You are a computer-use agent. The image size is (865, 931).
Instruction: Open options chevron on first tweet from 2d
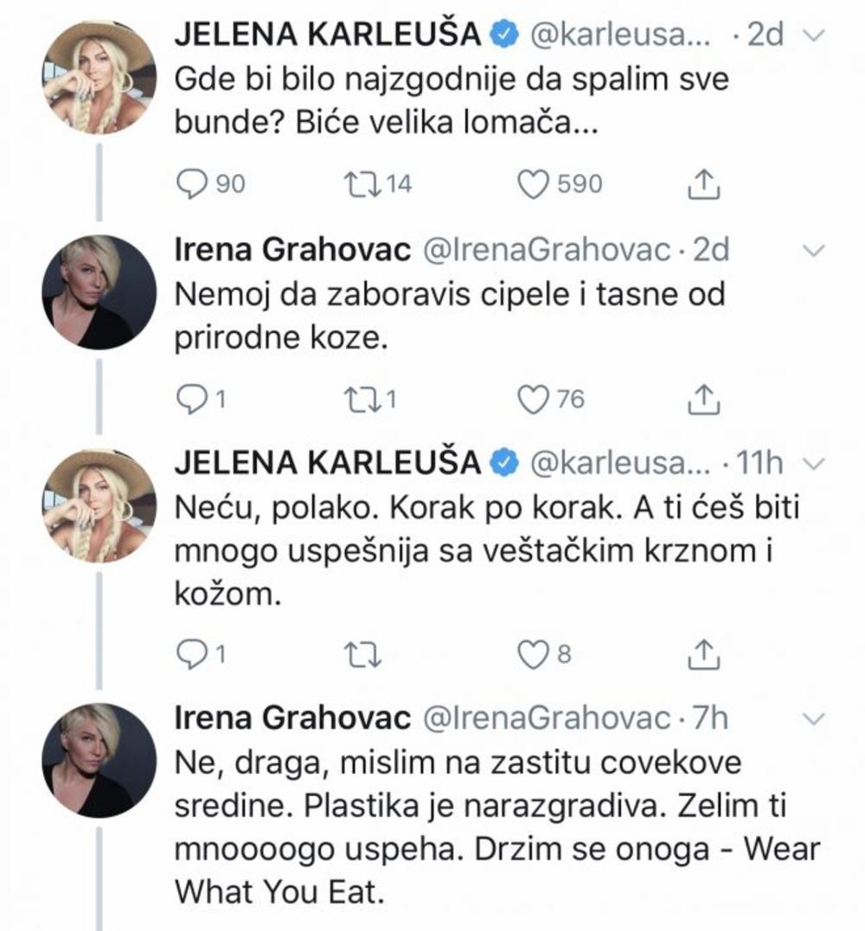[812, 35]
